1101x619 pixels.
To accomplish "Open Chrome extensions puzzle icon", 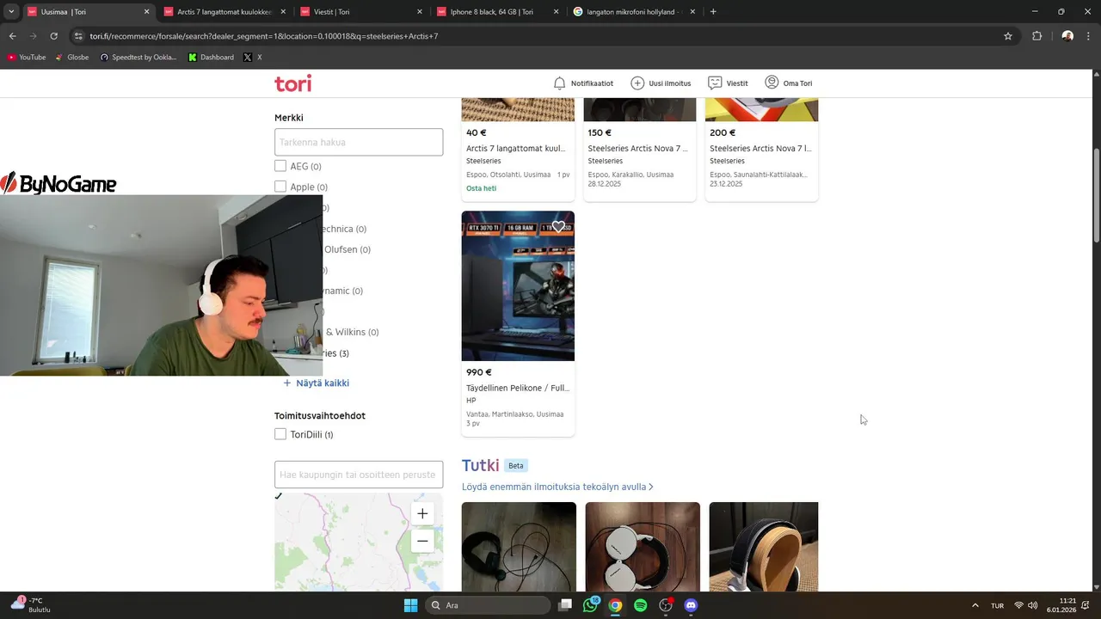I will [1036, 36].
